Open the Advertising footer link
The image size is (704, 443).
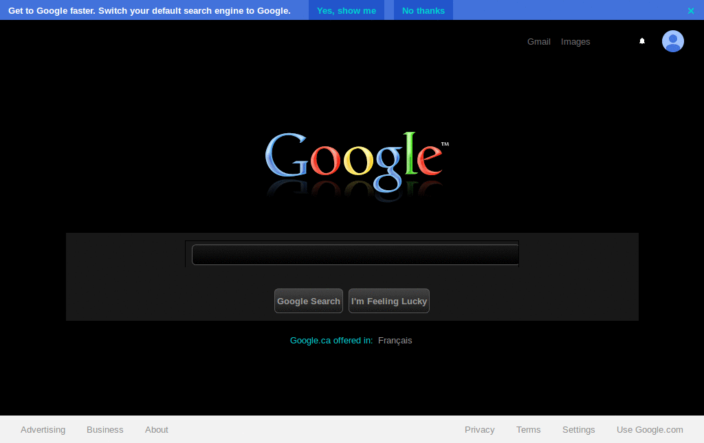43,429
